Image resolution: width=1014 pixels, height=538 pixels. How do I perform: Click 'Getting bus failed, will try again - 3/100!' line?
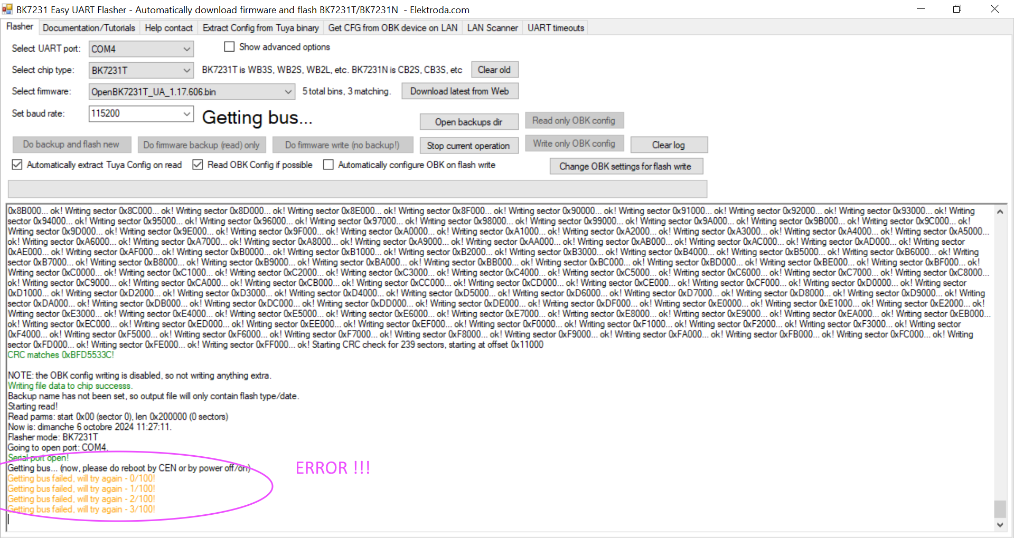click(x=81, y=509)
